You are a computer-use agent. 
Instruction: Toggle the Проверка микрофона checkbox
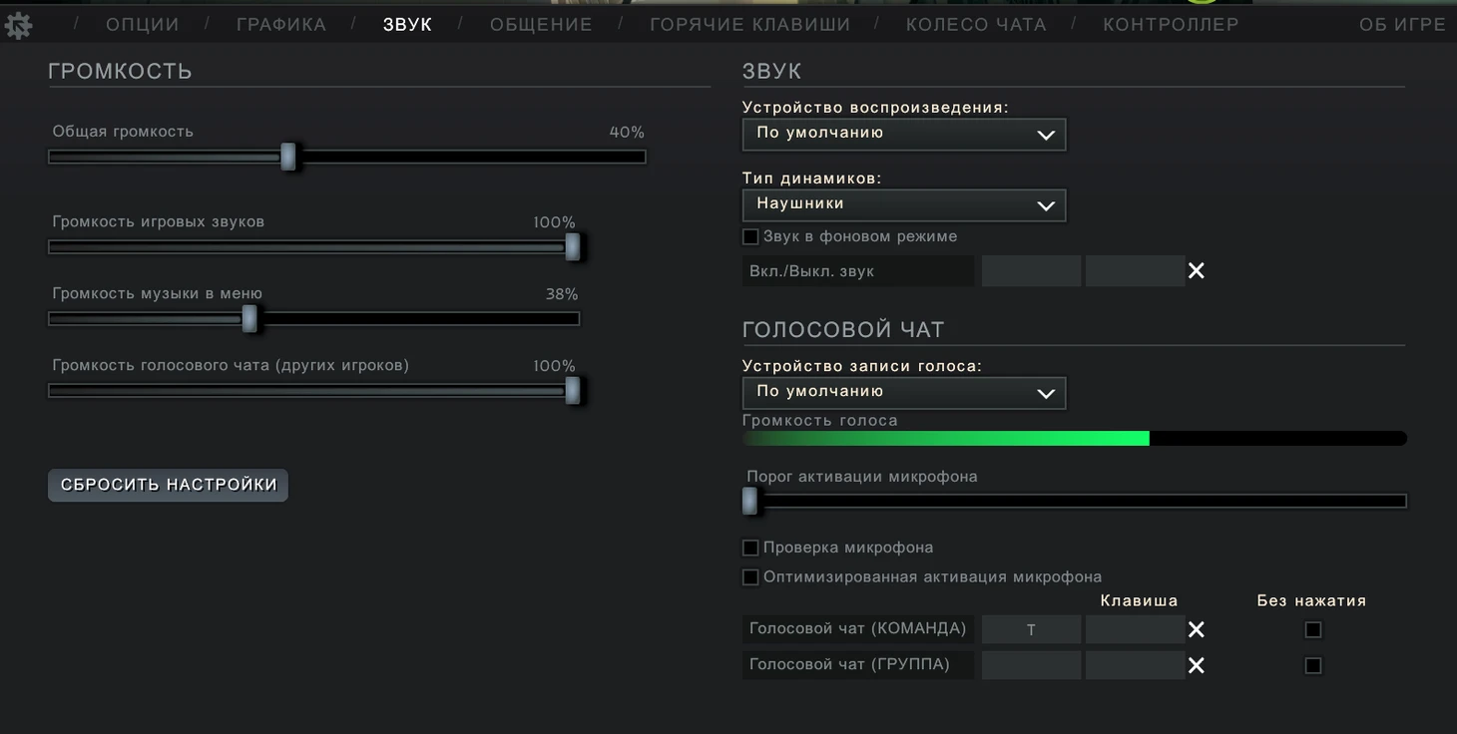(750, 548)
